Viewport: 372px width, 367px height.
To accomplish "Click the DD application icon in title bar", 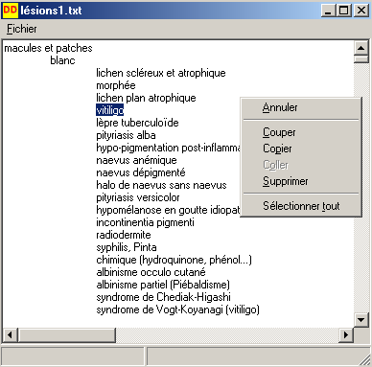I will pyautogui.click(x=10, y=11).
